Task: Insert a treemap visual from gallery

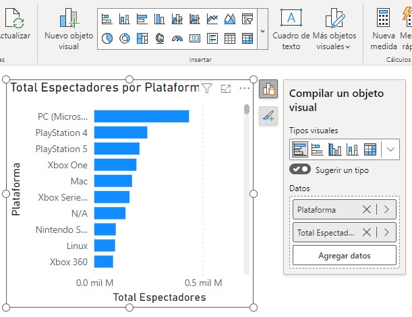Action: click(142, 38)
